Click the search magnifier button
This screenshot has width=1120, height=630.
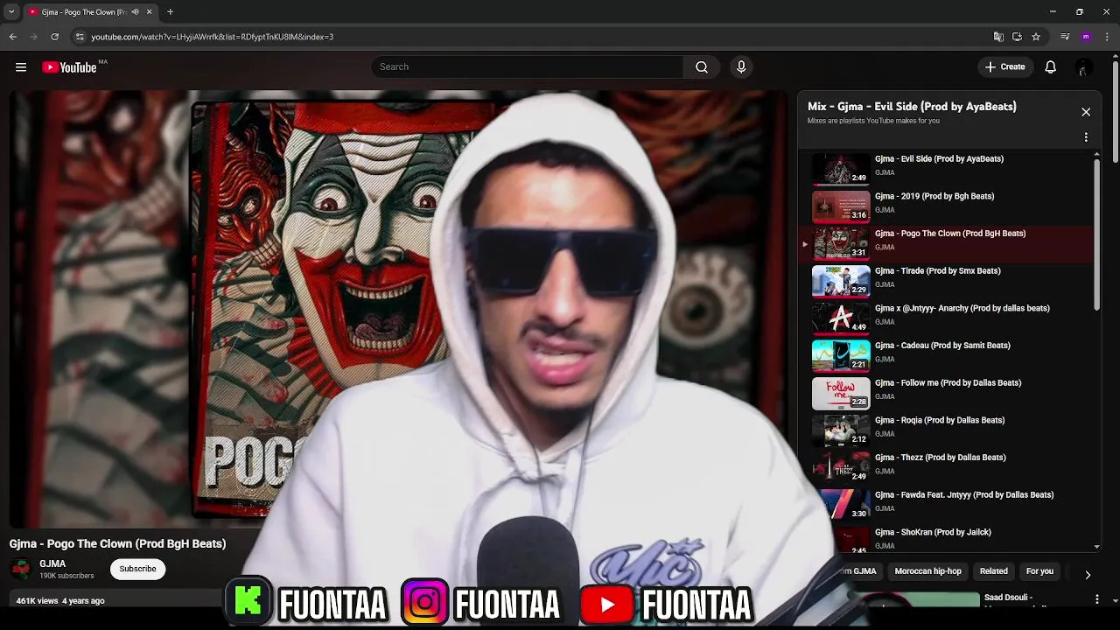[702, 67]
